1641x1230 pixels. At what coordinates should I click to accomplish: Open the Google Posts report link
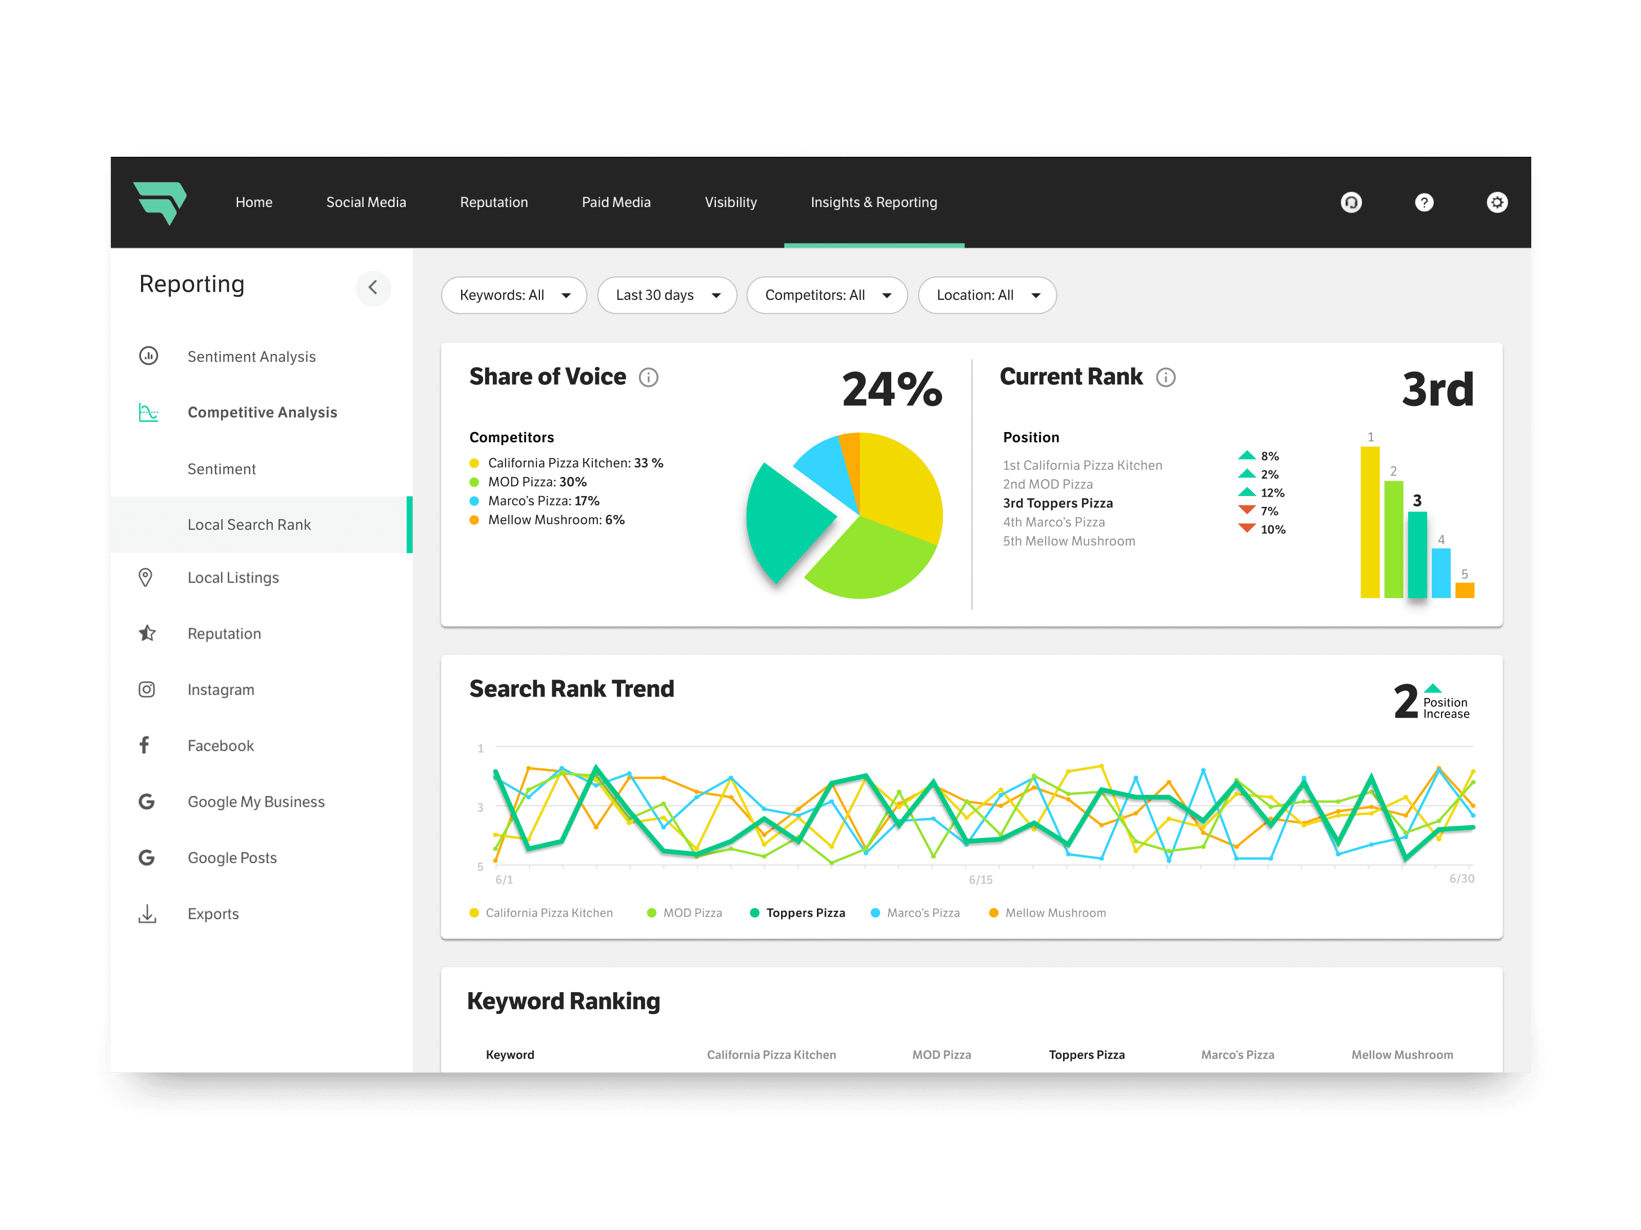coord(232,858)
